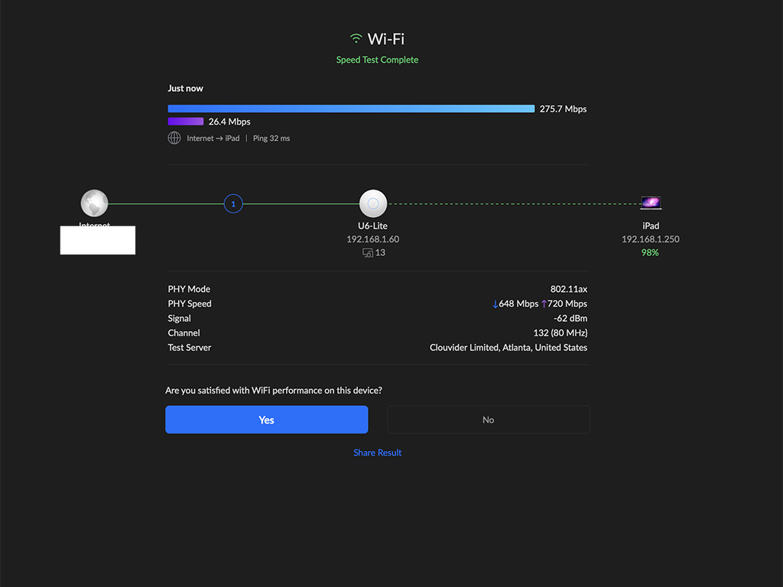This screenshot has height=587, width=783.
Task: Click the purple upload arrow in PHY Speed
Action: click(x=544, y=304)
